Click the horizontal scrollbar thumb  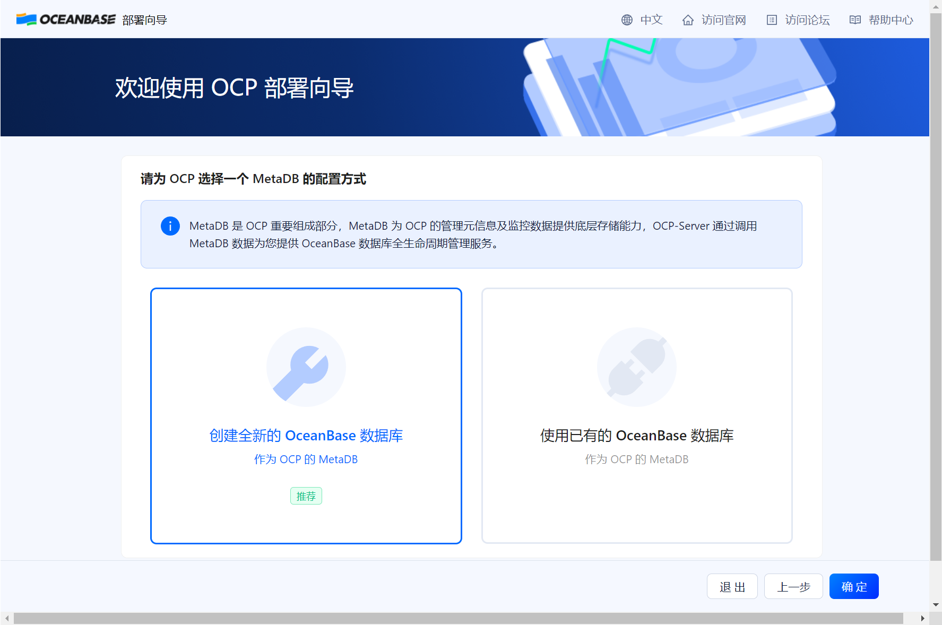click(x=459, y=619)
